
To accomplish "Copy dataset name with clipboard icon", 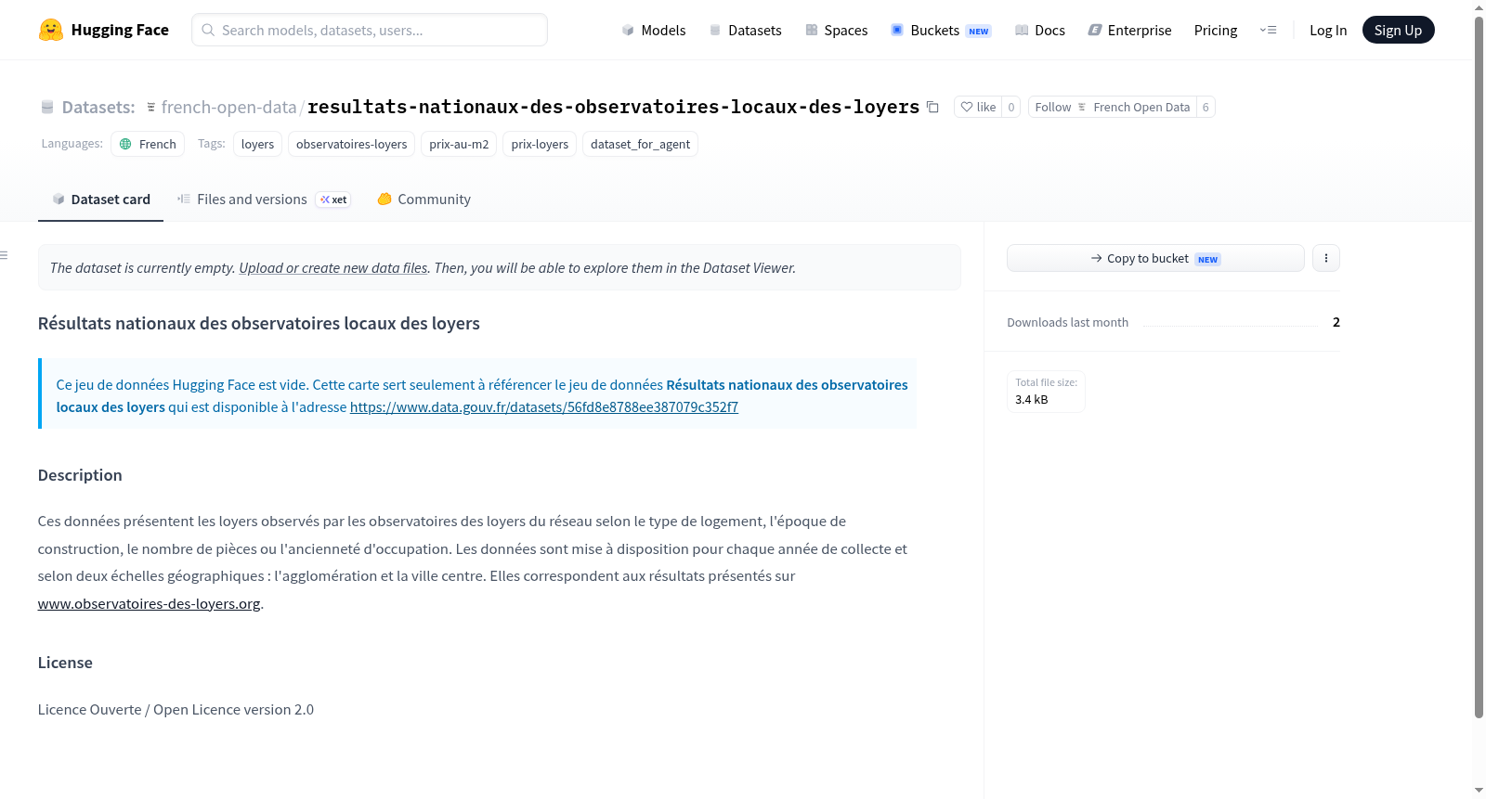I will (x=932, y=107).
